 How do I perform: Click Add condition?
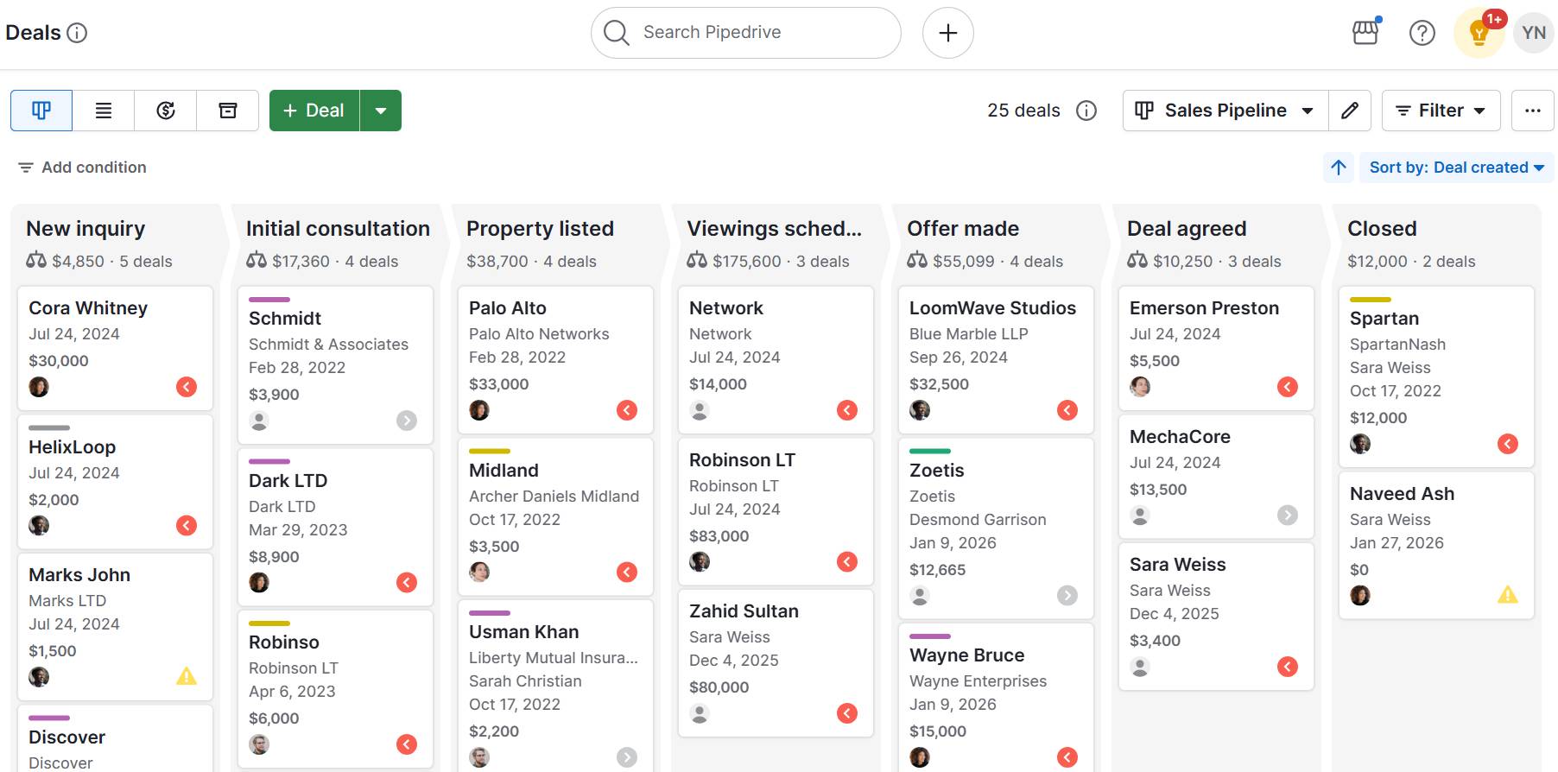pos(83,168)
